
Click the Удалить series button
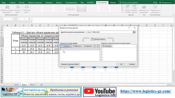coord(88,46)
